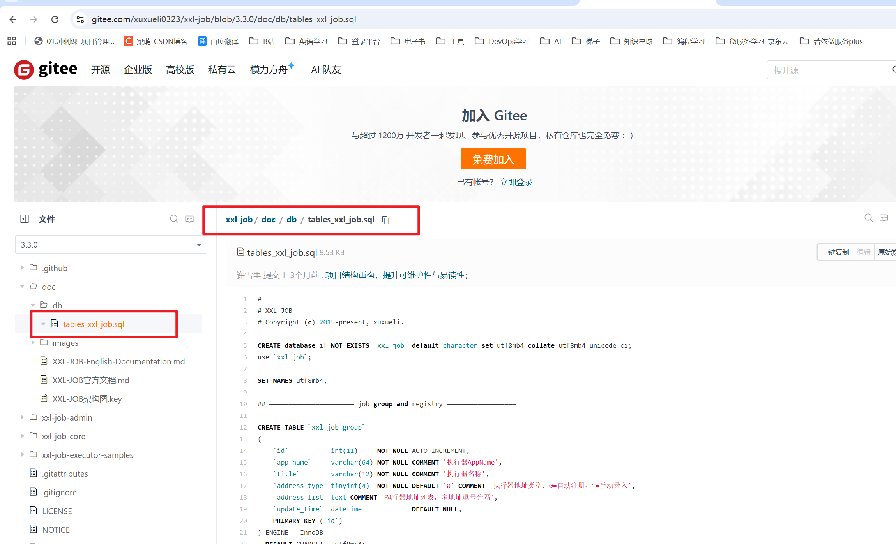896x544 pixels.
Task: Reload the page with refresh icon
Action: [55, 19]
